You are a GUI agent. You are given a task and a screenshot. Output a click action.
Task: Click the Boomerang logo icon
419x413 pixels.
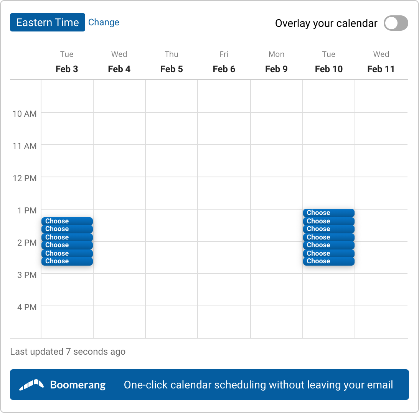[31, 385]
